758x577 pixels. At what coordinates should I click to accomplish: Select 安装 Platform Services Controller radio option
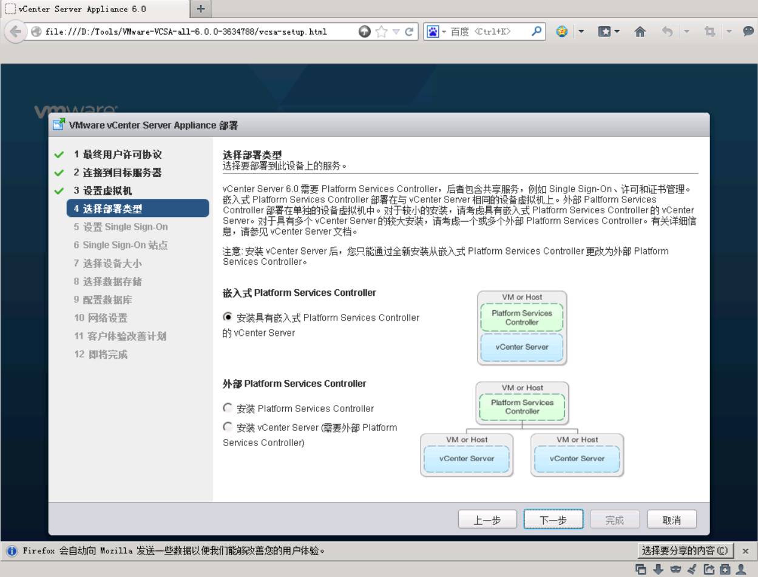tap(228, 408)
